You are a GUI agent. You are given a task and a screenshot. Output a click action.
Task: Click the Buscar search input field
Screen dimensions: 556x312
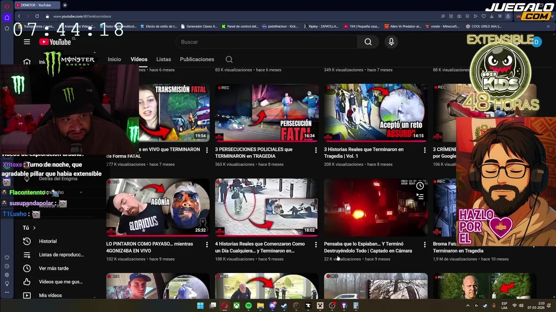(266, 42)
